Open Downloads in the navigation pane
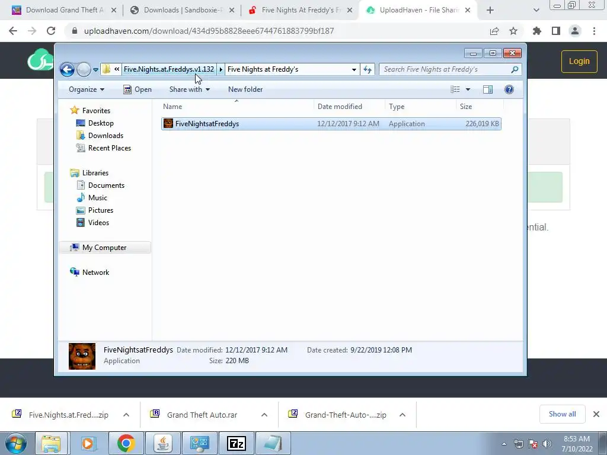Image resolution: width=607 pixels, height=455 pixels. click(x=106, y=136)
